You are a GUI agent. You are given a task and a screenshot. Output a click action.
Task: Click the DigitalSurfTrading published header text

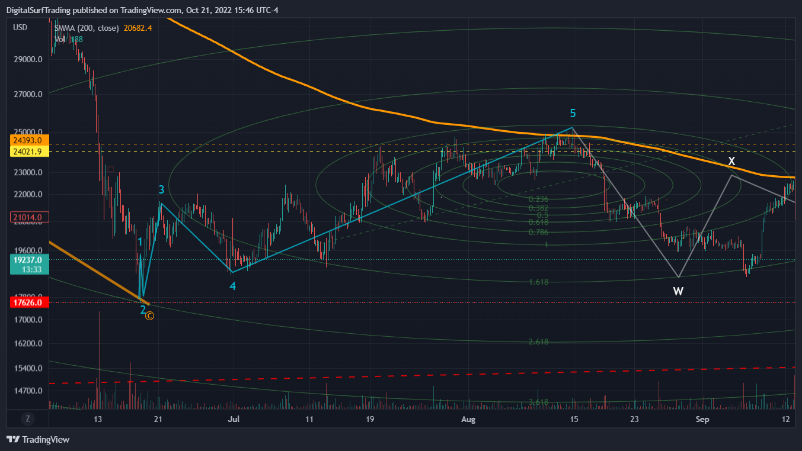click(141, 9)
